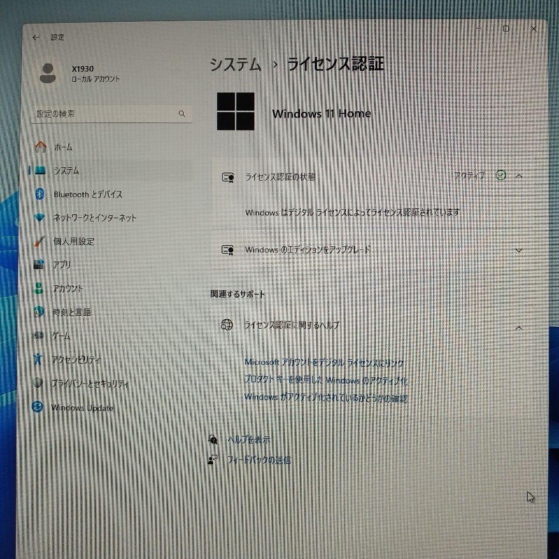The height and width of the screenshot is (559, 559).
Task: Click the globe icon beside ライセンス認証に関するヘルプ
Action: (x=227, y=325)
